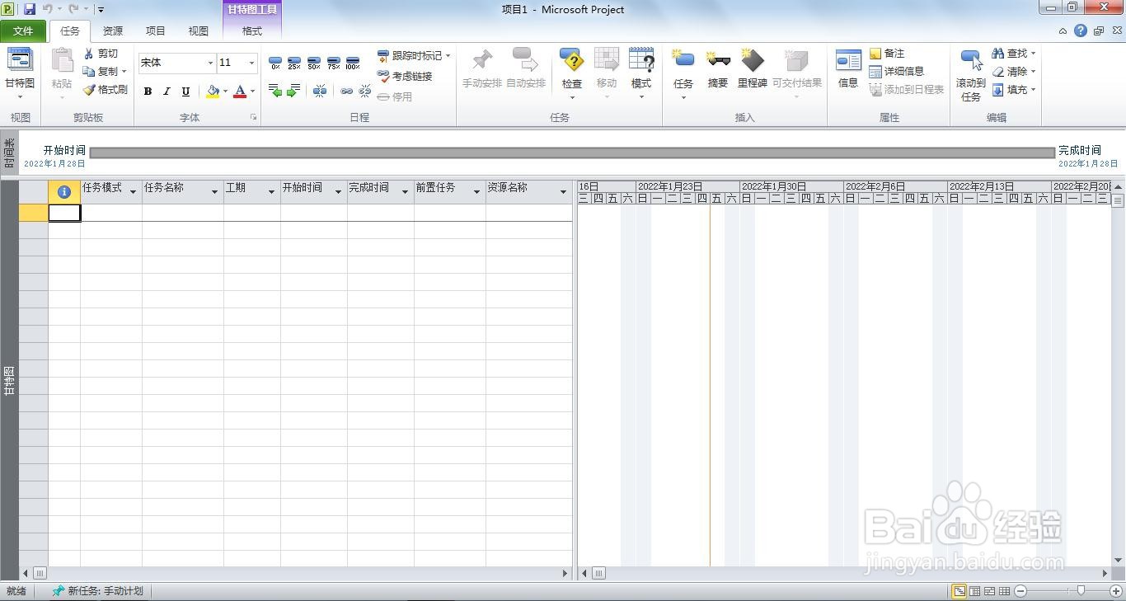The height and width of the screenshot is (601, 1126).
Task: Toggle Bold formatting
Action: pos(148,92)
